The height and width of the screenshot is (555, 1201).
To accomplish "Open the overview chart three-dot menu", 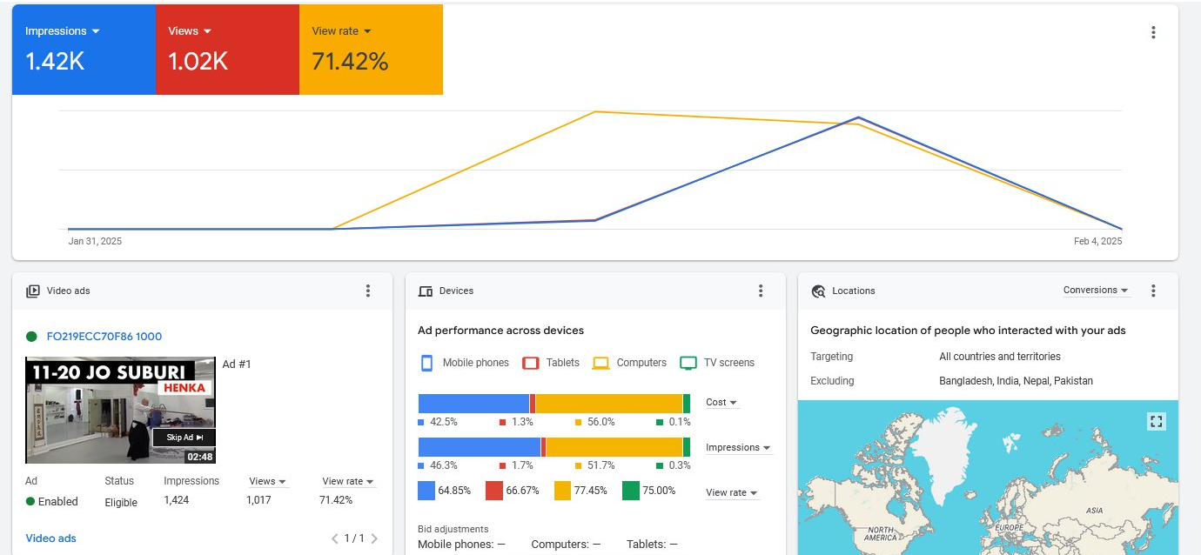I will pos(1153,33).
